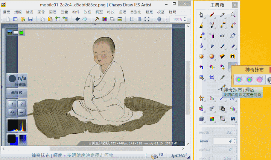Click the green clipboard icon on canvas
Screen dimensions: 271x160
(x=21, y=32)
